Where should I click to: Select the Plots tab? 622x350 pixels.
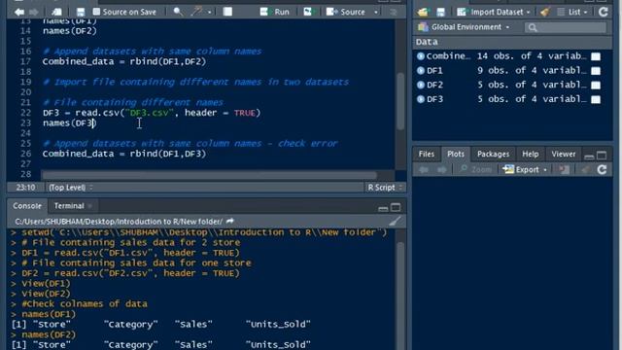tap(456, 154)
